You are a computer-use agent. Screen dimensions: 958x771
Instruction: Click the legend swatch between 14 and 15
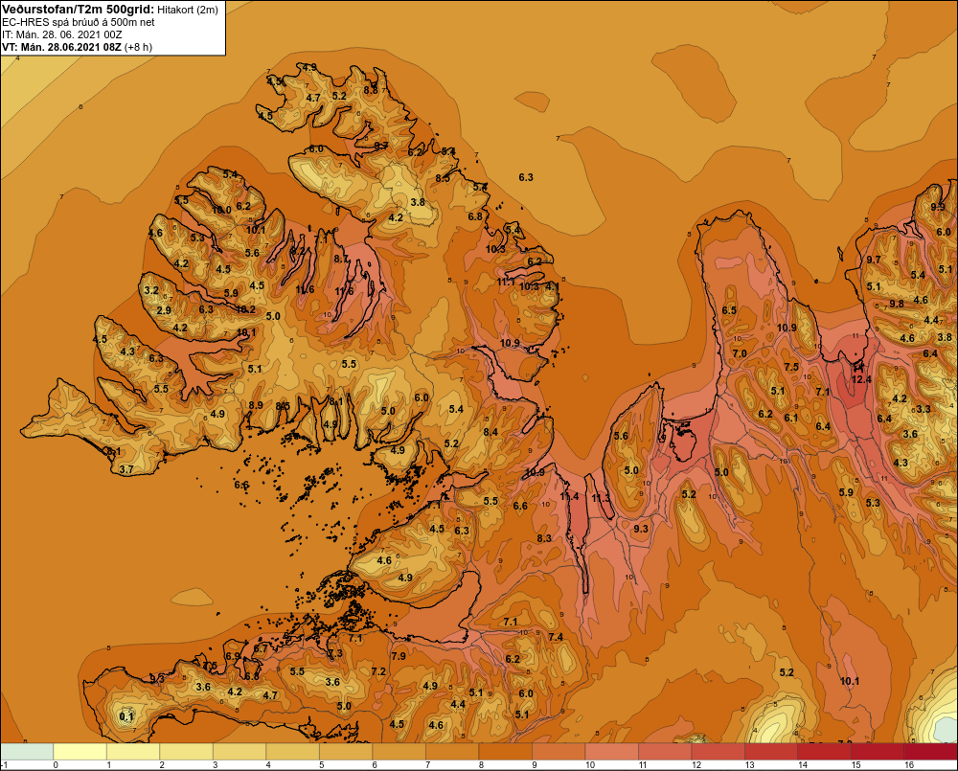click(824, 752)
